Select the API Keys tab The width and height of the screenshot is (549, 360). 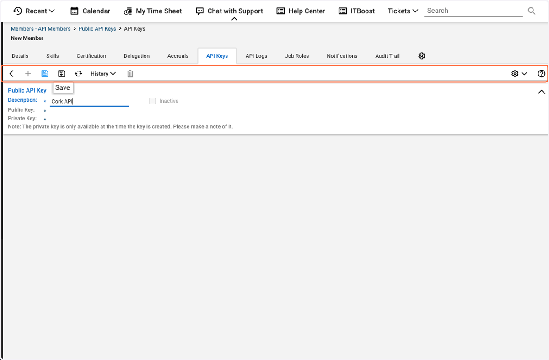pyautogui.click(x=217, y=56)
